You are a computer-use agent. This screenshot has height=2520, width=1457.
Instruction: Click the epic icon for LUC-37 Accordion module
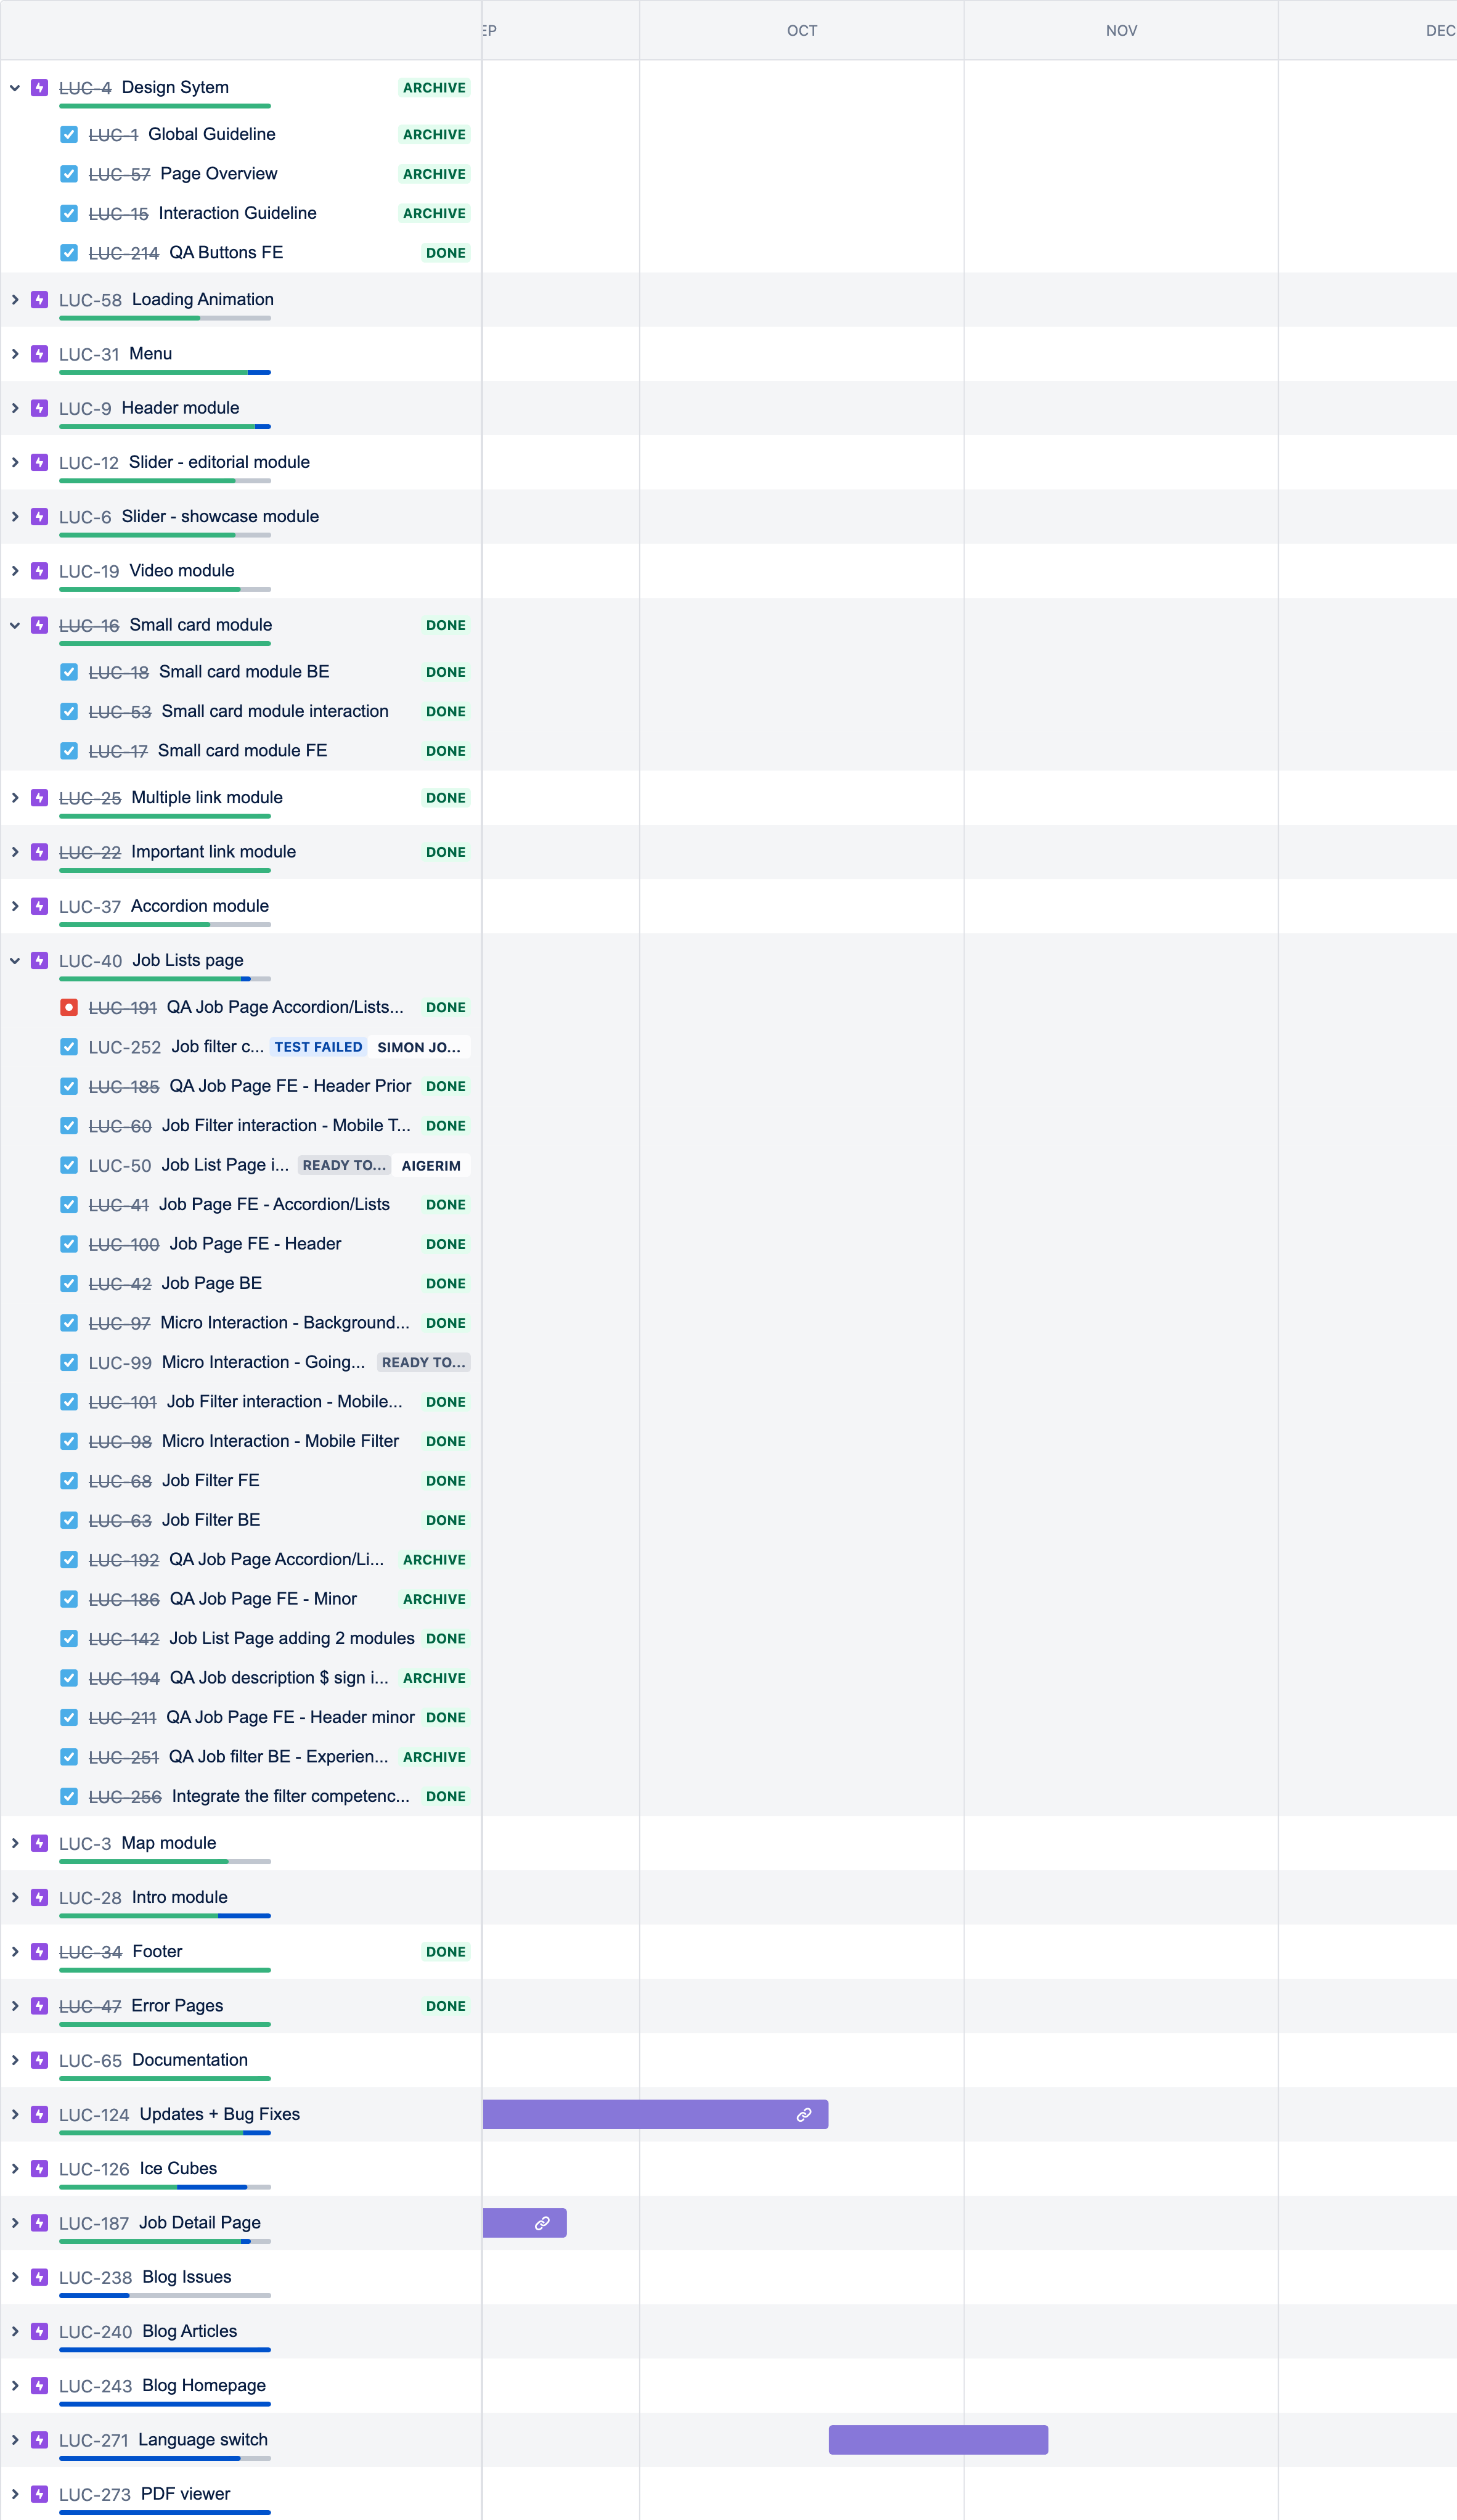point(40,906)
